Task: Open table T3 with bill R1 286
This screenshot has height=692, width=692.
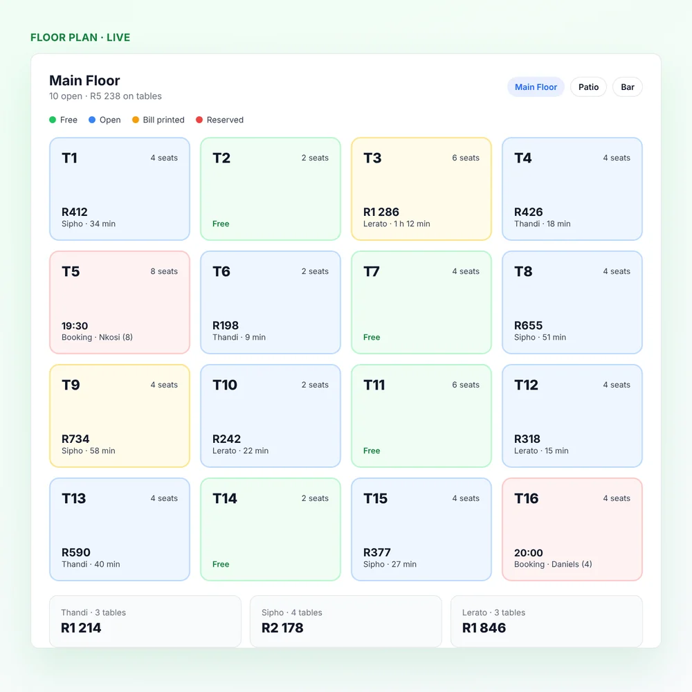Action: coord(421,189)
